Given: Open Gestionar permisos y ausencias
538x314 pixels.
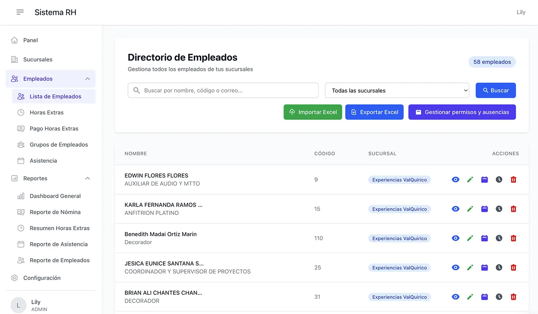Looking at the screenshot, I should pyautogui.click(x=462, y=112).
